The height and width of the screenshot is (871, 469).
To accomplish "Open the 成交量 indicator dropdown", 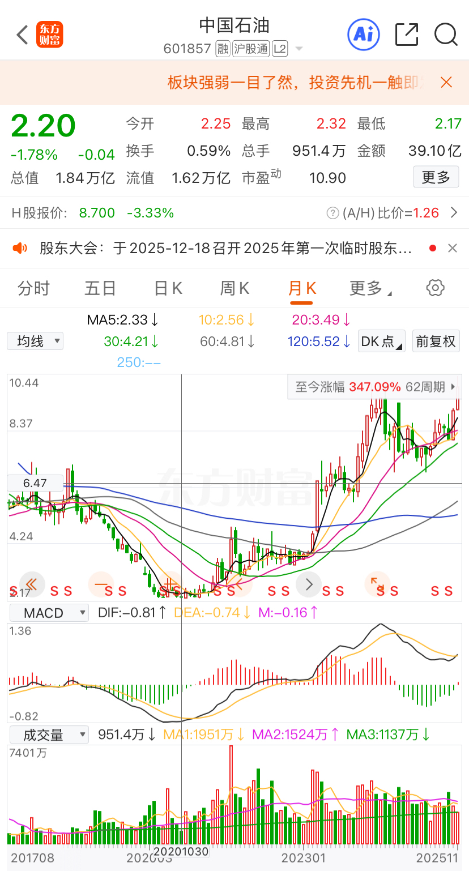I will click(48, 735).
